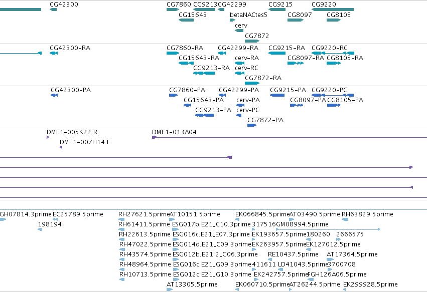Click the AT17364.5prime EST feature
Image resolution: width=427 pixels, height=292 pixels.
coord(330,259)
